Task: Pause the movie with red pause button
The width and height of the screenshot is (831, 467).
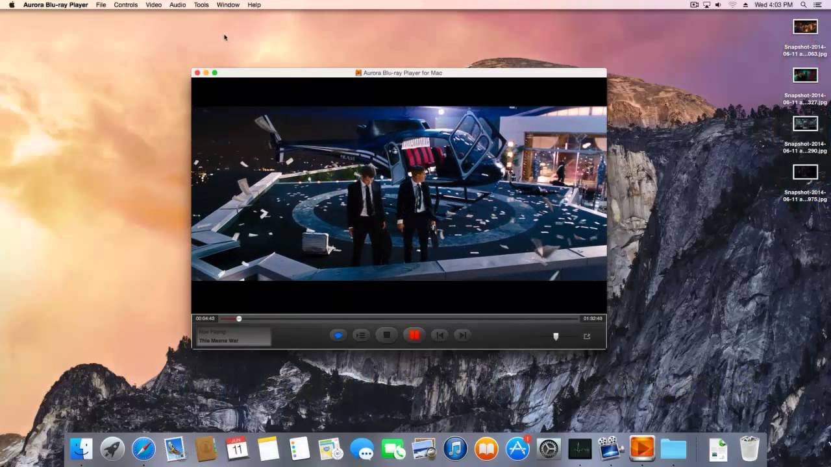Action: pos(414,335)
